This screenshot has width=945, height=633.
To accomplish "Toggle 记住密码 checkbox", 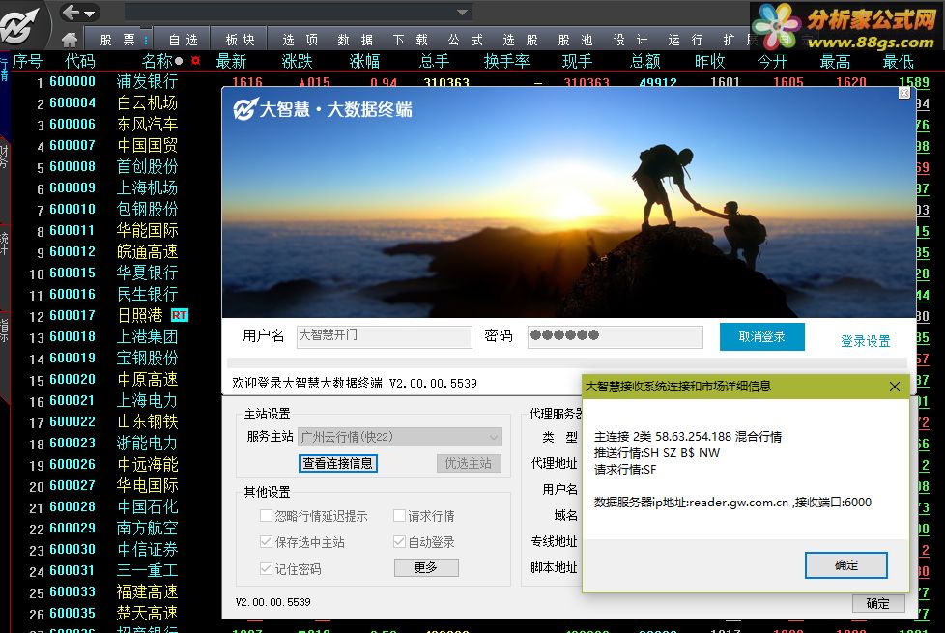I will coord(266,568).
